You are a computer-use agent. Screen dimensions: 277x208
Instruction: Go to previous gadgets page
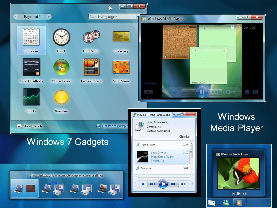16,17
